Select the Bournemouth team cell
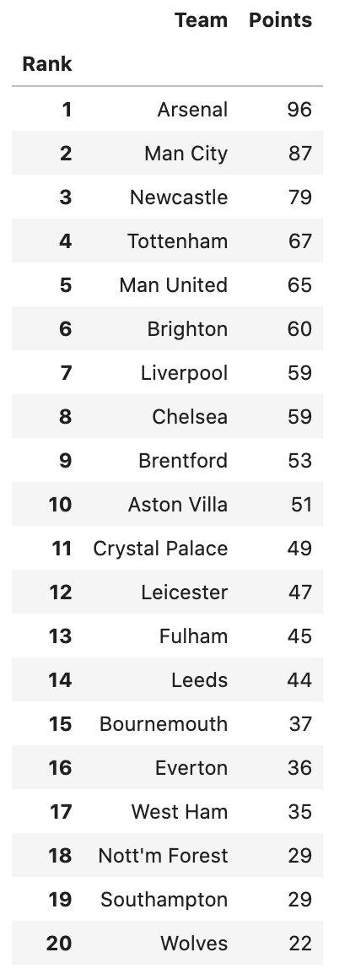350x974 pixels. [x=164, y=723]
